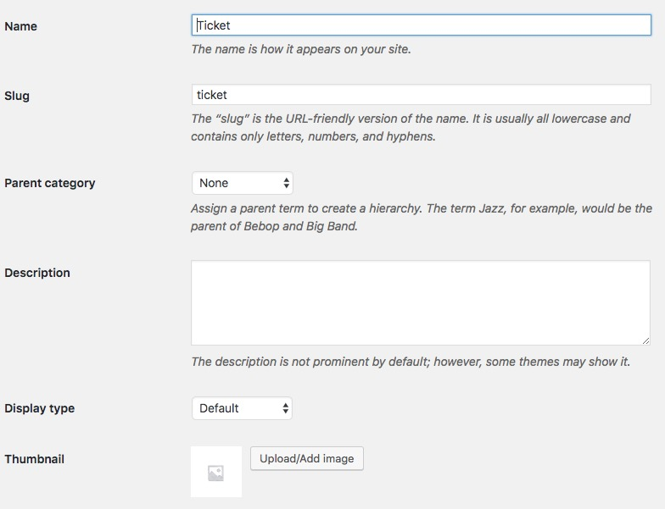The height and width of the screenshot is (509, 665).
Task: Click the Display type select arrows
Action: [286, 408]
